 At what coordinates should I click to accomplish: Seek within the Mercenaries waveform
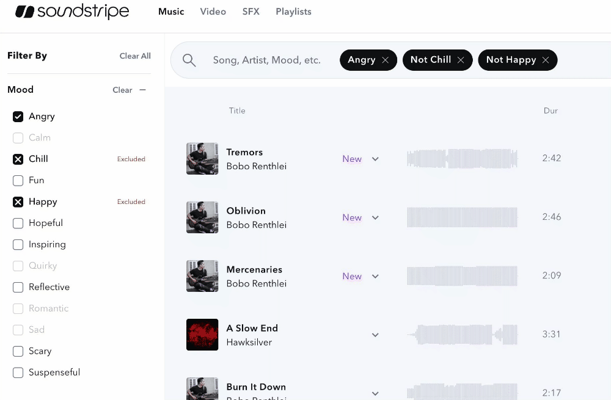coord(462,276)
